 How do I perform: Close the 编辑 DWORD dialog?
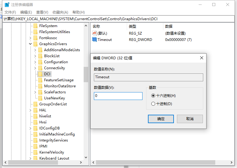[201, 58]
